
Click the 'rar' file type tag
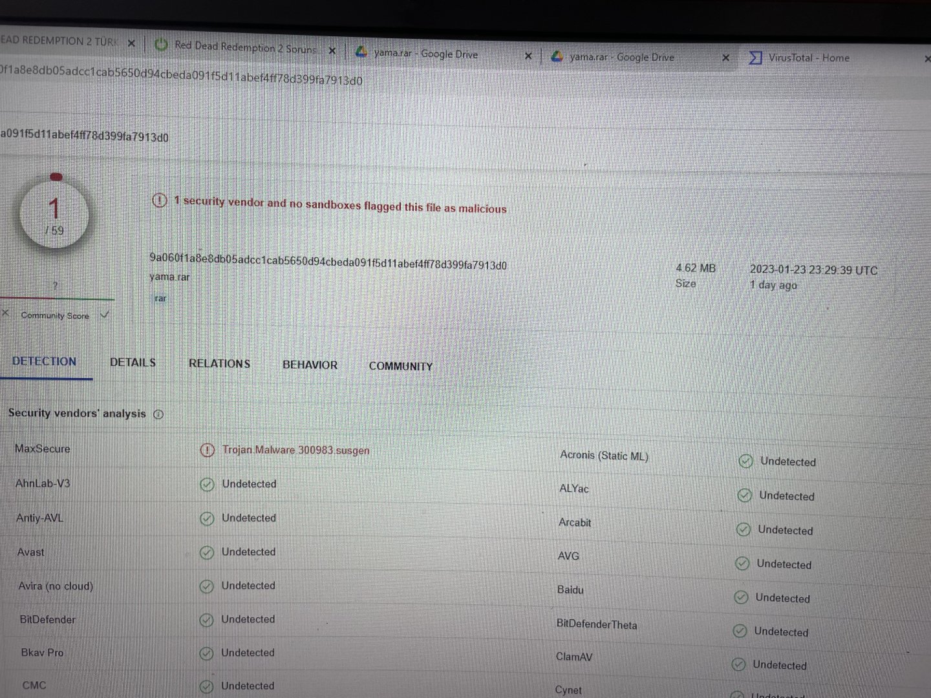pos(160,298)
